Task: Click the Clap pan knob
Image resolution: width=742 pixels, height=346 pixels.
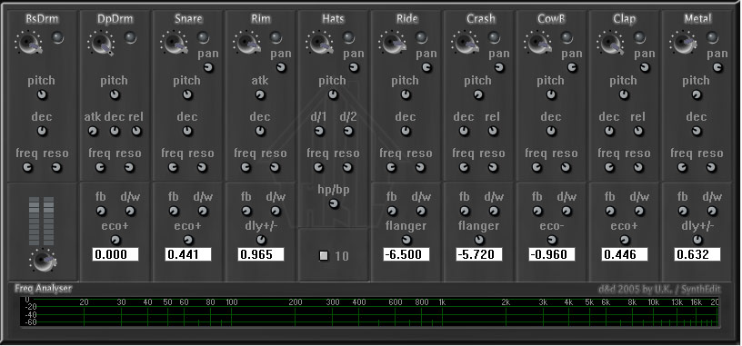Action: point(645,68)
